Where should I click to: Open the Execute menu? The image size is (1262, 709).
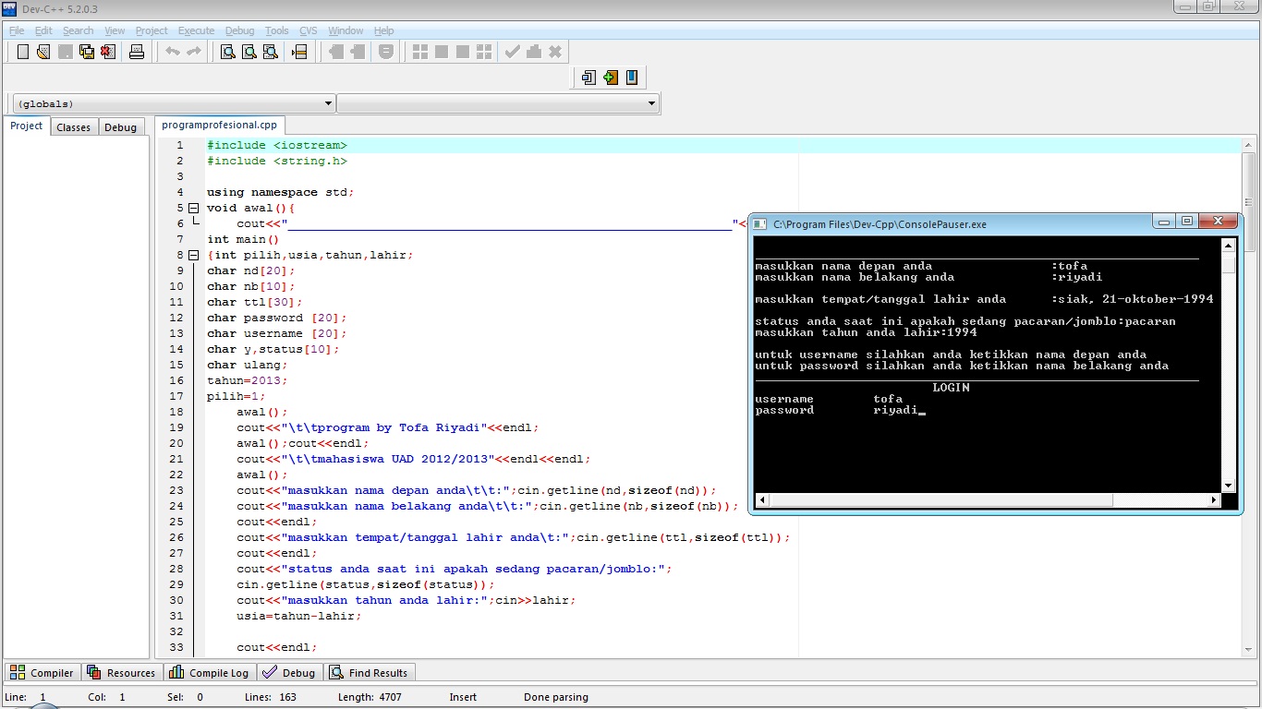[x=196, y=30]
